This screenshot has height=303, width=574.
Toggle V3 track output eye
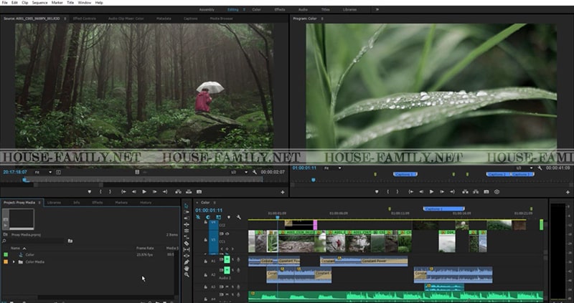227,234
